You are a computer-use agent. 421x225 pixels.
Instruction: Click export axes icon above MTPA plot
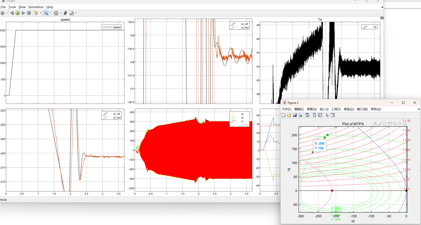[x=375, y=124]
